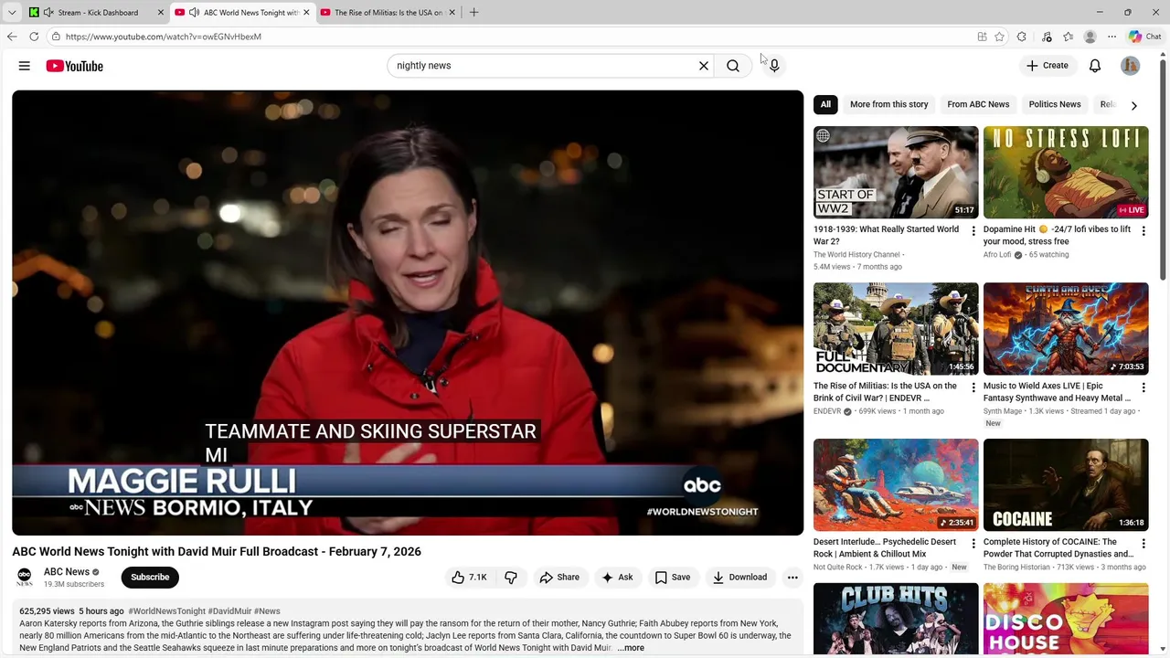
Task: Close the ABC World News Tonight tab
Action: click(306, 13)
